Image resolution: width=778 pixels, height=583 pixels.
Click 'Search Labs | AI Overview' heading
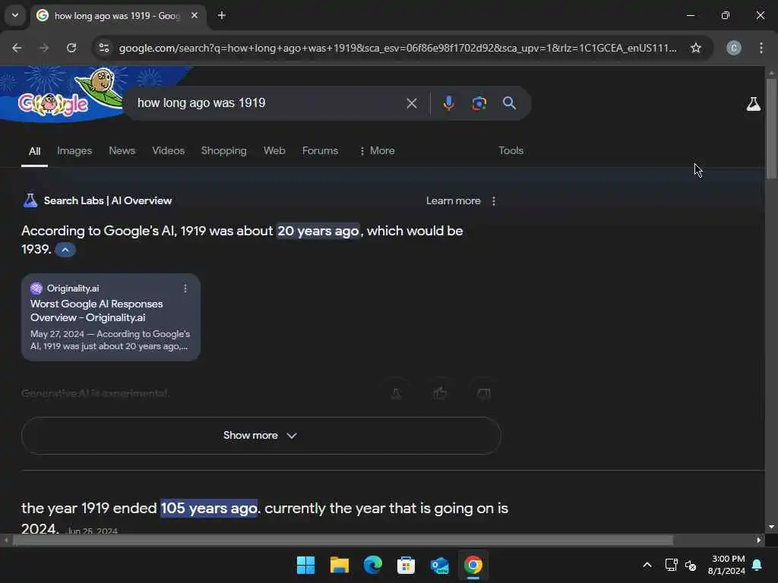click(x=108, y=200)
